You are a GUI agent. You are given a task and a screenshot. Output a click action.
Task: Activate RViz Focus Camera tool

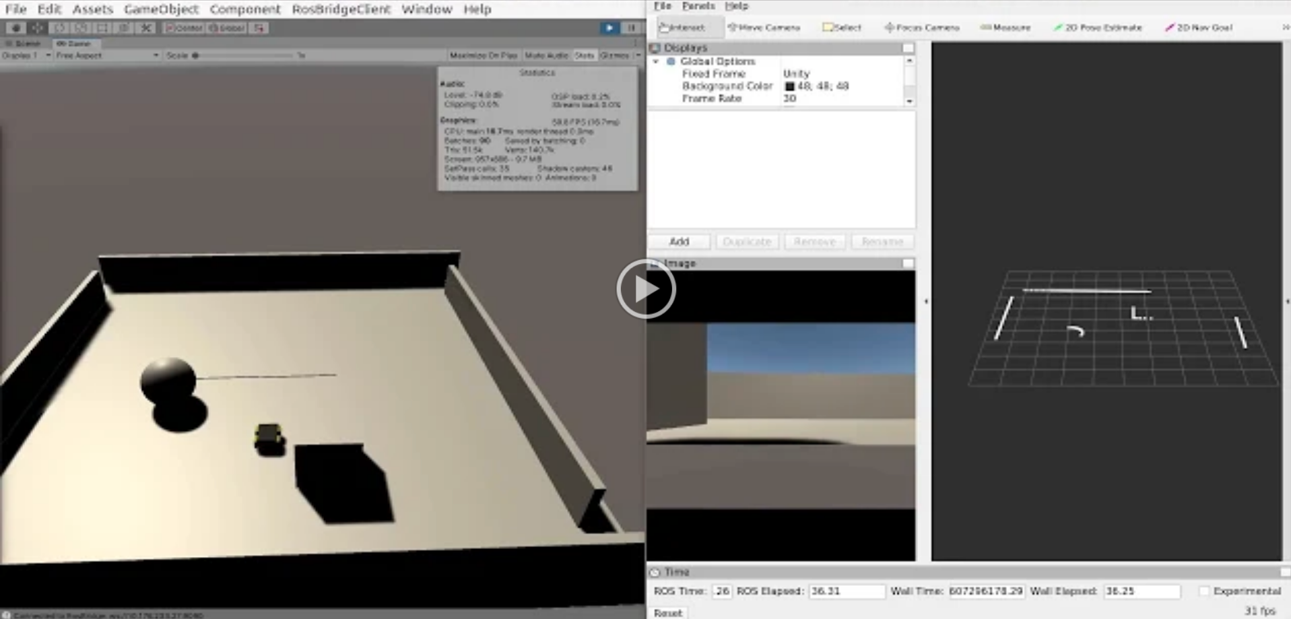921,28
